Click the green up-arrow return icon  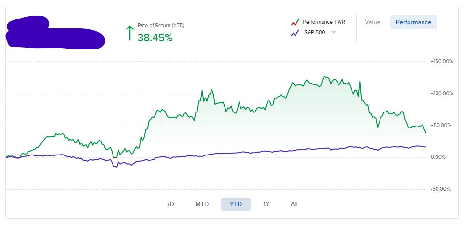[x=129, y=33]
